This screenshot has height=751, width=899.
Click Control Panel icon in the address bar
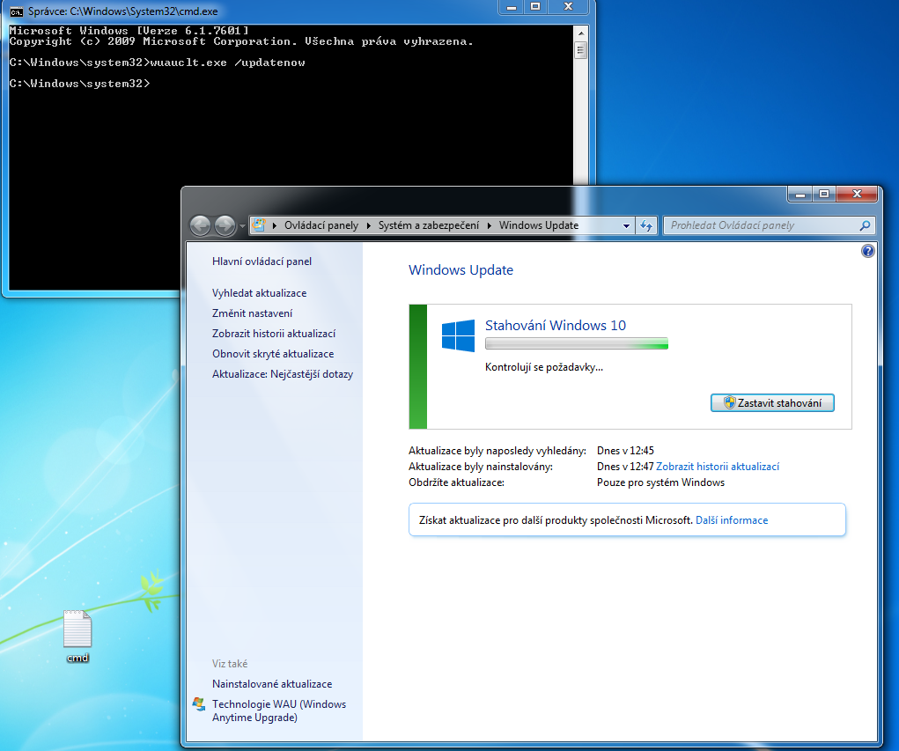tap(259, 225)
